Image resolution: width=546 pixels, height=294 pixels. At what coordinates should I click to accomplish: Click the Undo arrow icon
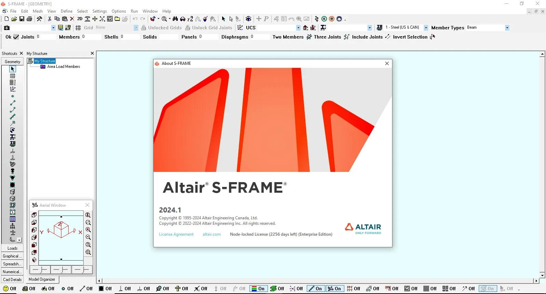(135, 19)
